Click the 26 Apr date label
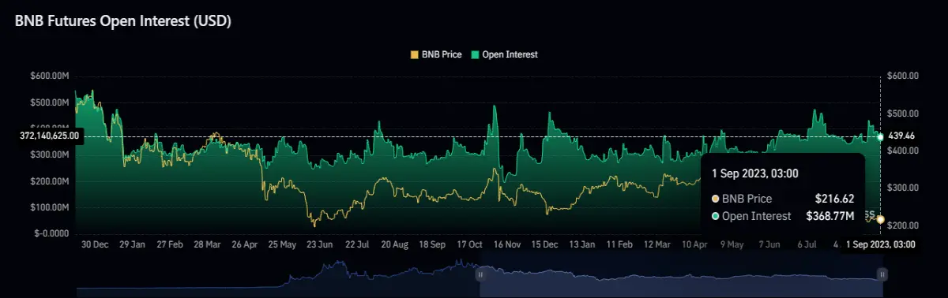The height and width of the screenshot is (298, 948). [245, 245]
